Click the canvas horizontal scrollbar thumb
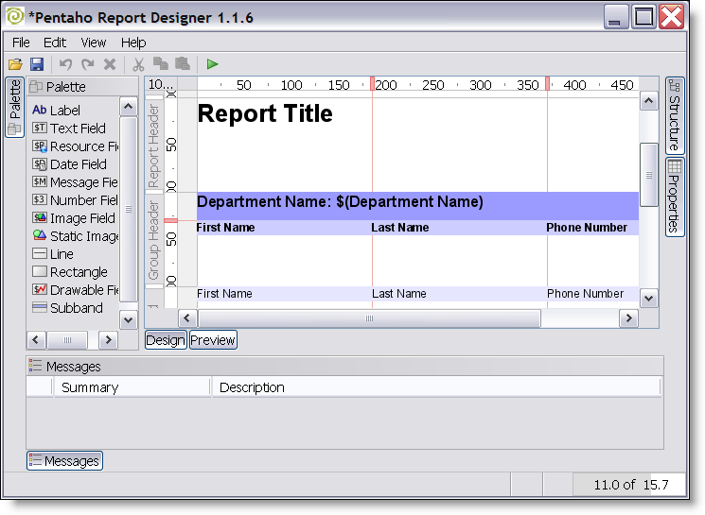Viewport: 705px width, 515px height. pos(369,318)
